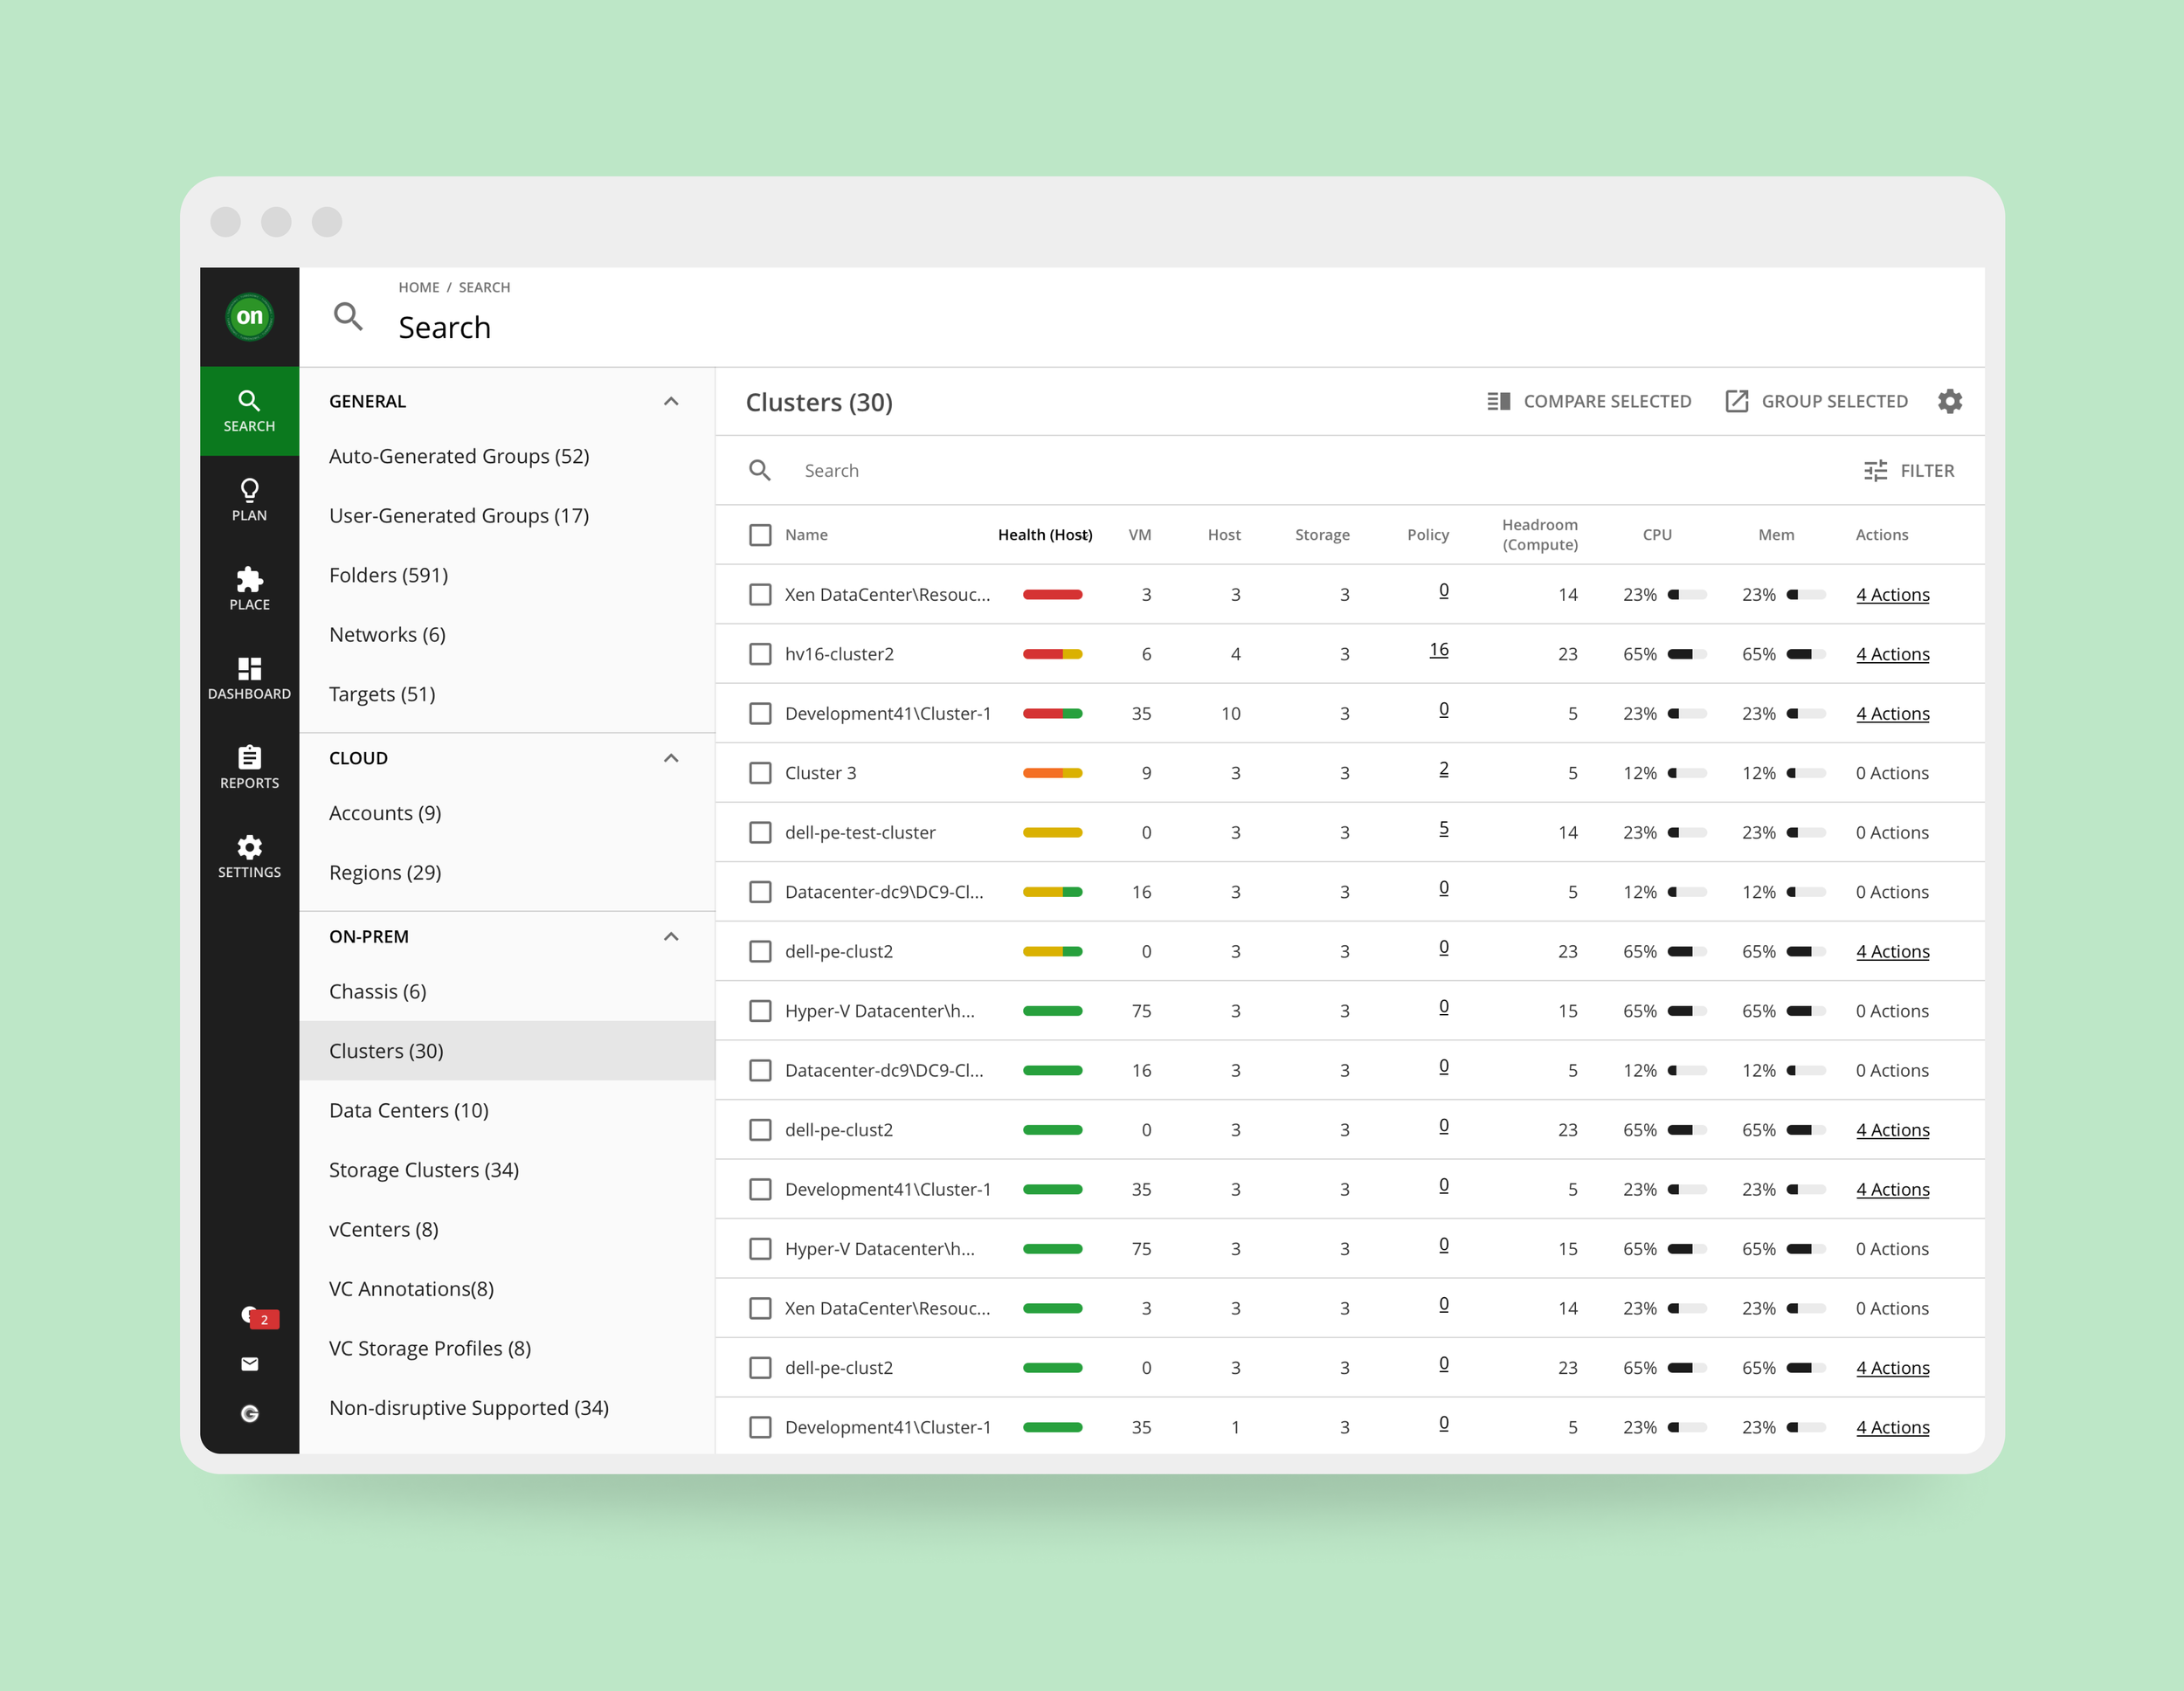This screenshot has width=2184, height=1691.
Task: Open policy link 16 for hv16-cluster2
Action: [1438, 650]
